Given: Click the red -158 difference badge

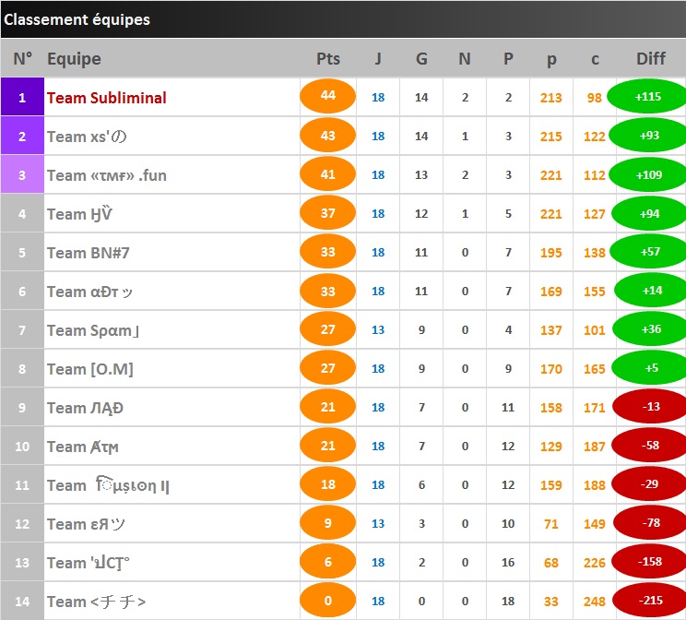Looking at the screenshot, I should (649, 561).
